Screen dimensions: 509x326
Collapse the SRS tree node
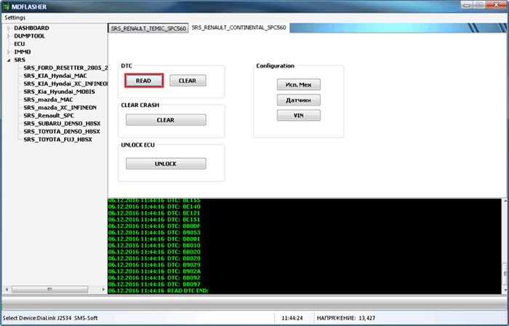pos(9,60)
